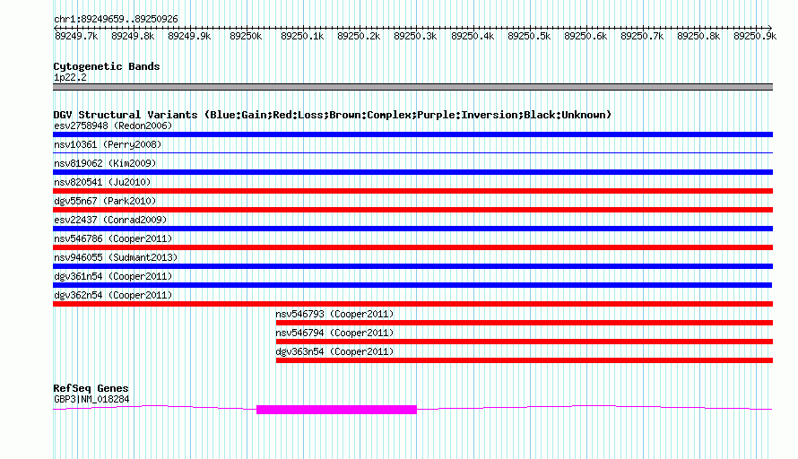798x459 pixels.
Task: Click the chr1:89249659..89250926 coordinates text
Action: point(116,20)
